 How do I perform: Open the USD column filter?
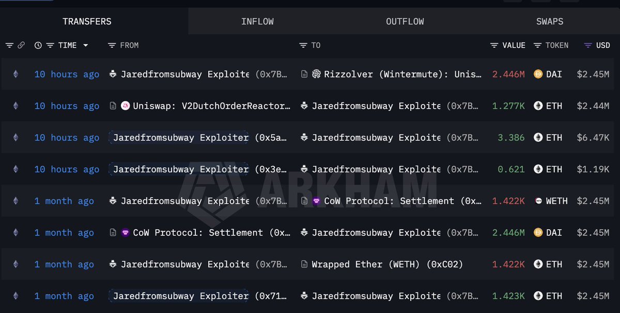coord(588,46)
